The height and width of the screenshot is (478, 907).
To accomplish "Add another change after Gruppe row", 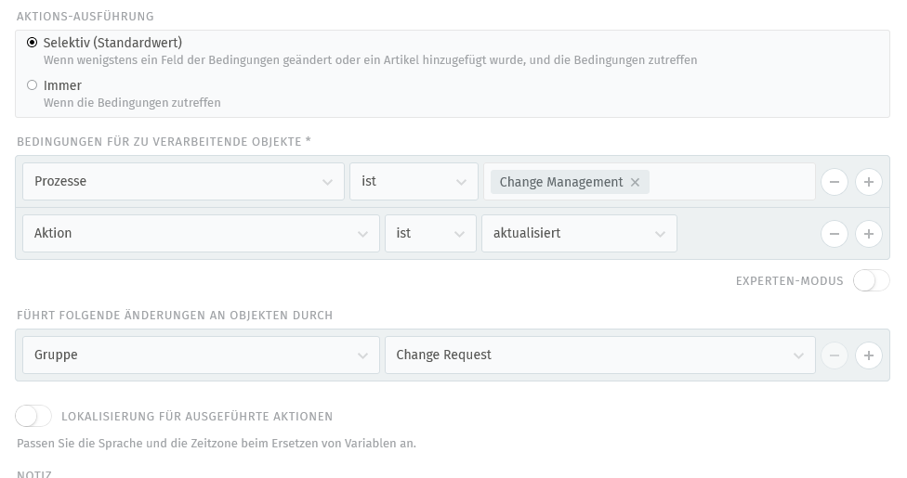I will (868, 355).
